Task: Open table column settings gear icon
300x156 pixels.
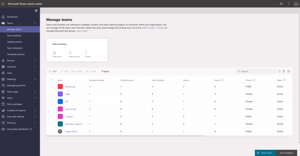Action: (x=289, y=71)
